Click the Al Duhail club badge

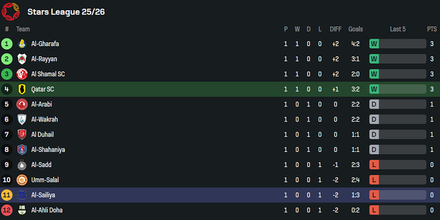coord(22,134)
